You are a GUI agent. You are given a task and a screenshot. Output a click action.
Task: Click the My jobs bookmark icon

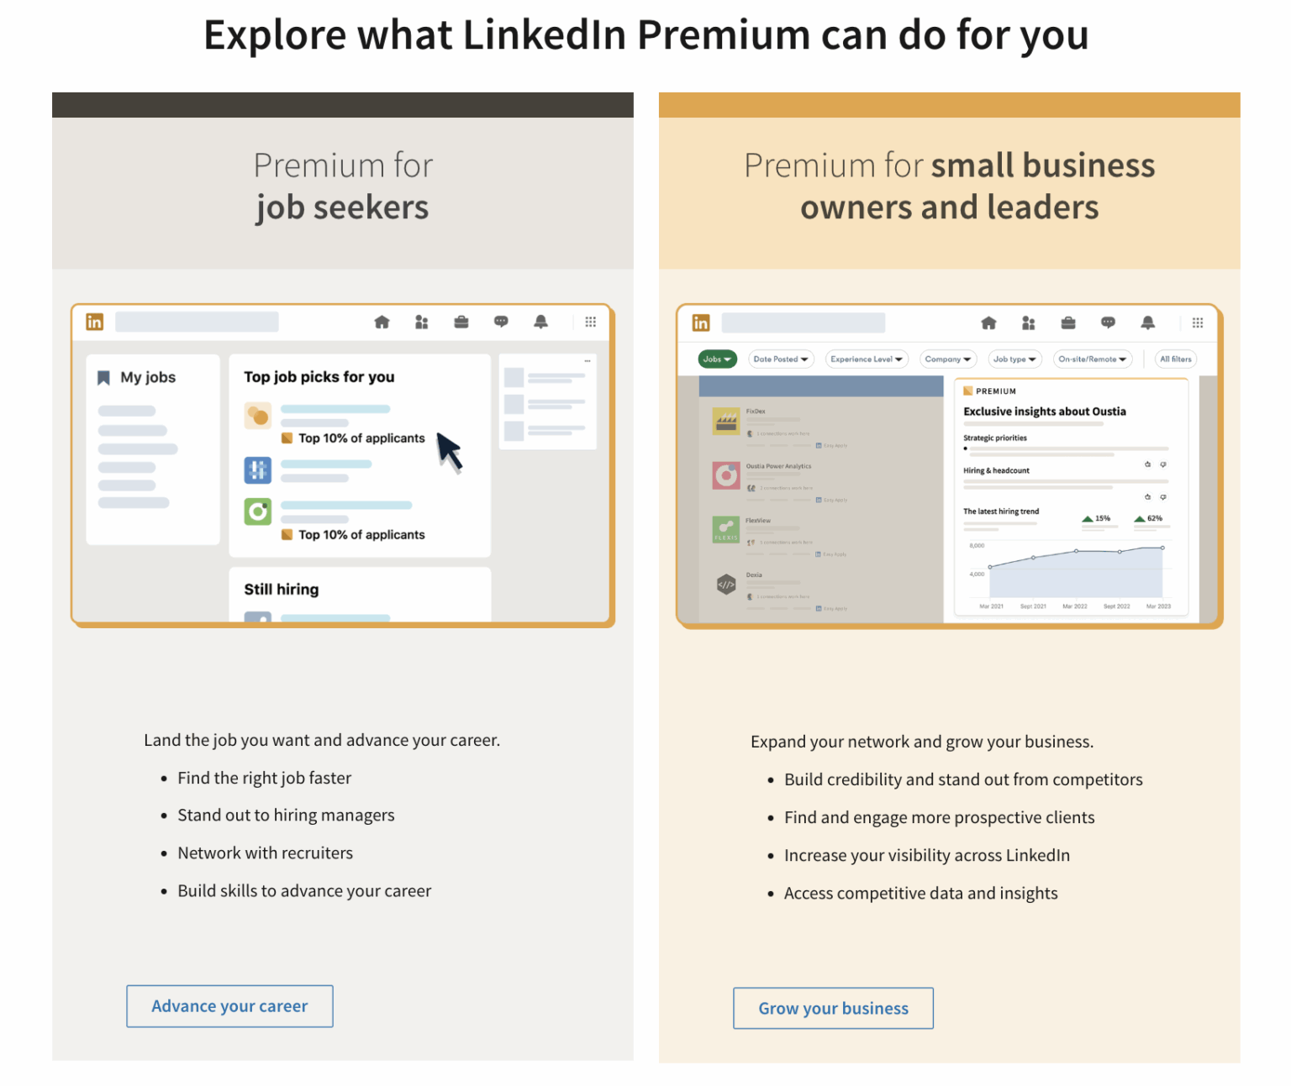click(x=103, y=377)
